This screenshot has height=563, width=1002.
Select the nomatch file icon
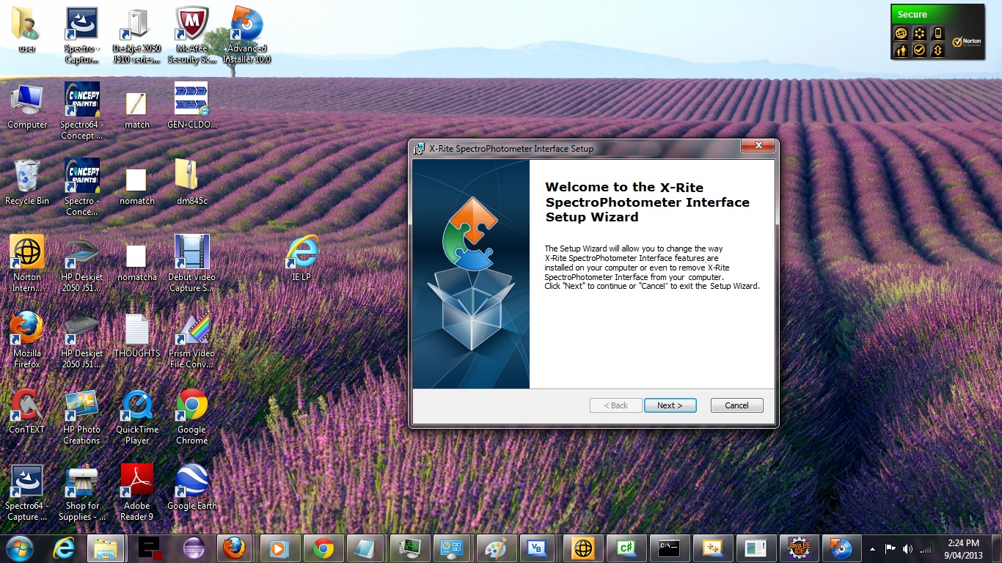coord(136,186)
